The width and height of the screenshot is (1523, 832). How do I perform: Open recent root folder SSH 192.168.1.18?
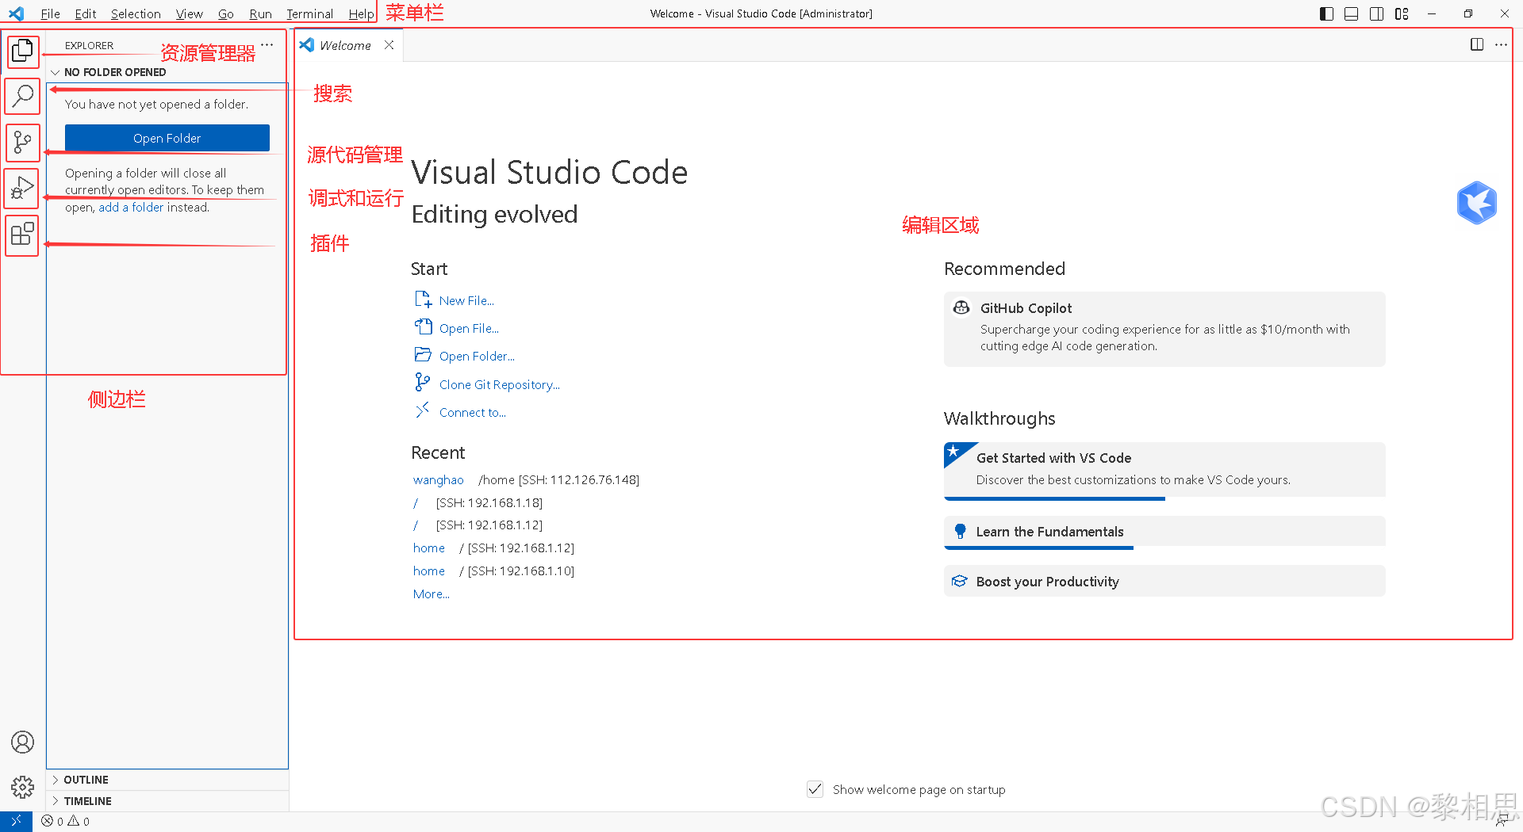[x=416, y=503]
